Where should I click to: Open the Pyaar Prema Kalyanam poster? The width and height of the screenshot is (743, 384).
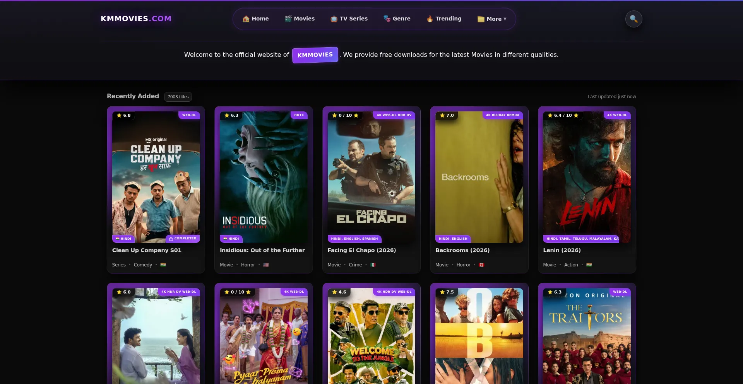point(264,336)
